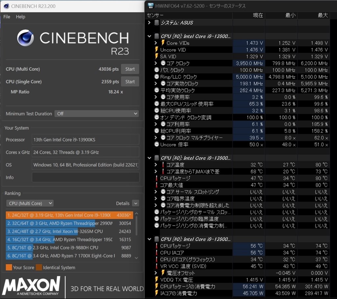Screen dimensions: 337x299
Task: Expand the システム: ASUS sensor group
Action: 149,22
